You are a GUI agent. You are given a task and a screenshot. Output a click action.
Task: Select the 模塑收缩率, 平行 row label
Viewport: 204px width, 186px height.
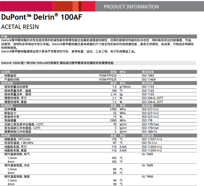click(x=15, y=98)
